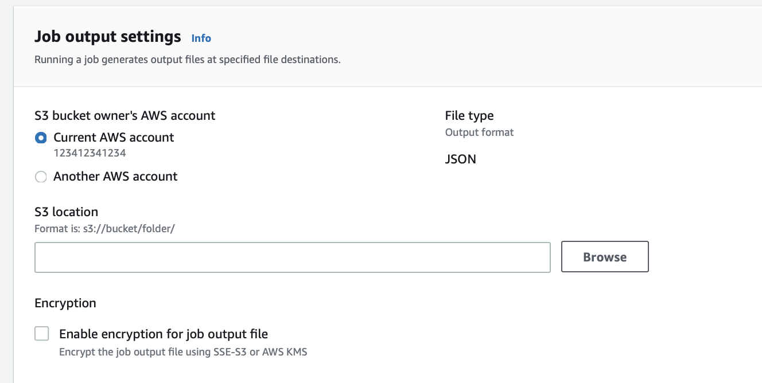Click the "Running a job generates output files" description
This screenshot has width=762, height=383.
188,59
